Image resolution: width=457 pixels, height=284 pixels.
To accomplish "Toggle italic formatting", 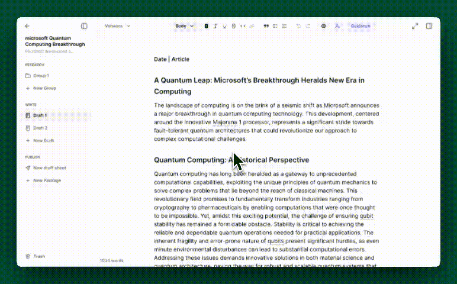I will click(x=215, y=26).
